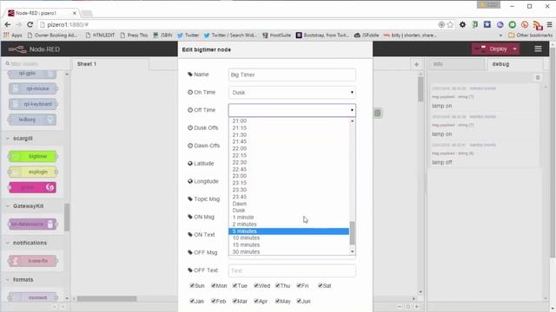Screen dimensions: 556x312
Task: Zoom out on canvas with minus
Action: click(x=400, y=307)
